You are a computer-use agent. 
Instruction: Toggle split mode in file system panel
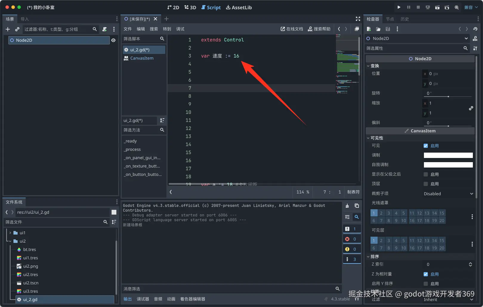pos(114,212)
